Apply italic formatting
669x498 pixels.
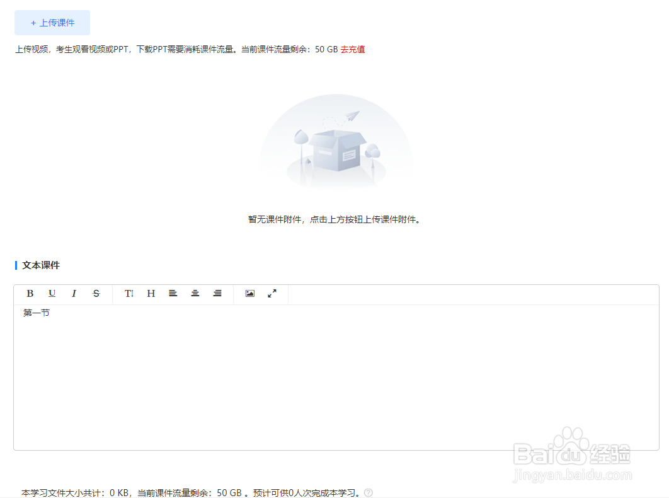[74, 293]
